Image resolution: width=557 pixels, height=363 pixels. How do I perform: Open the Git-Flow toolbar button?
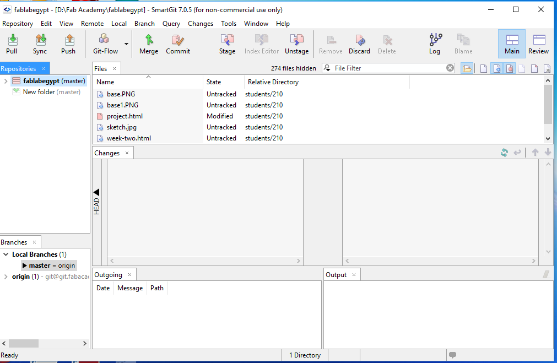click(x=105, y=44)
